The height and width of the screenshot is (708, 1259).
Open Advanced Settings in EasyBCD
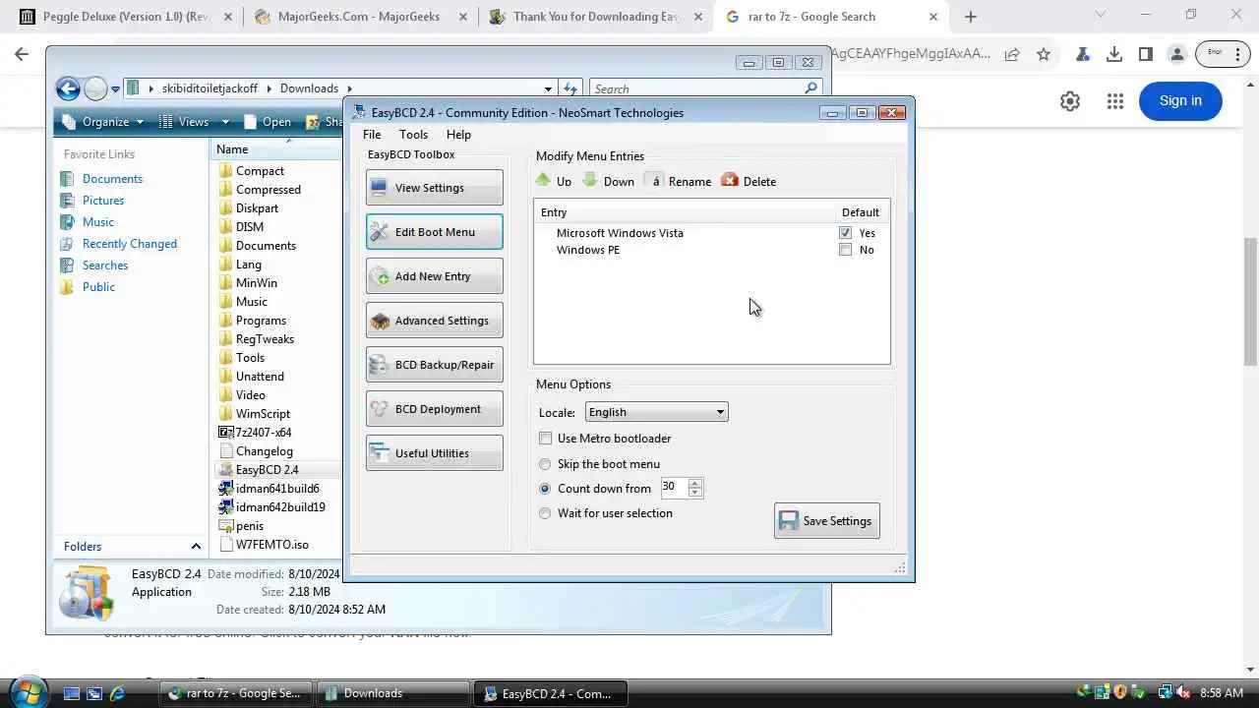tap(435, 321)
